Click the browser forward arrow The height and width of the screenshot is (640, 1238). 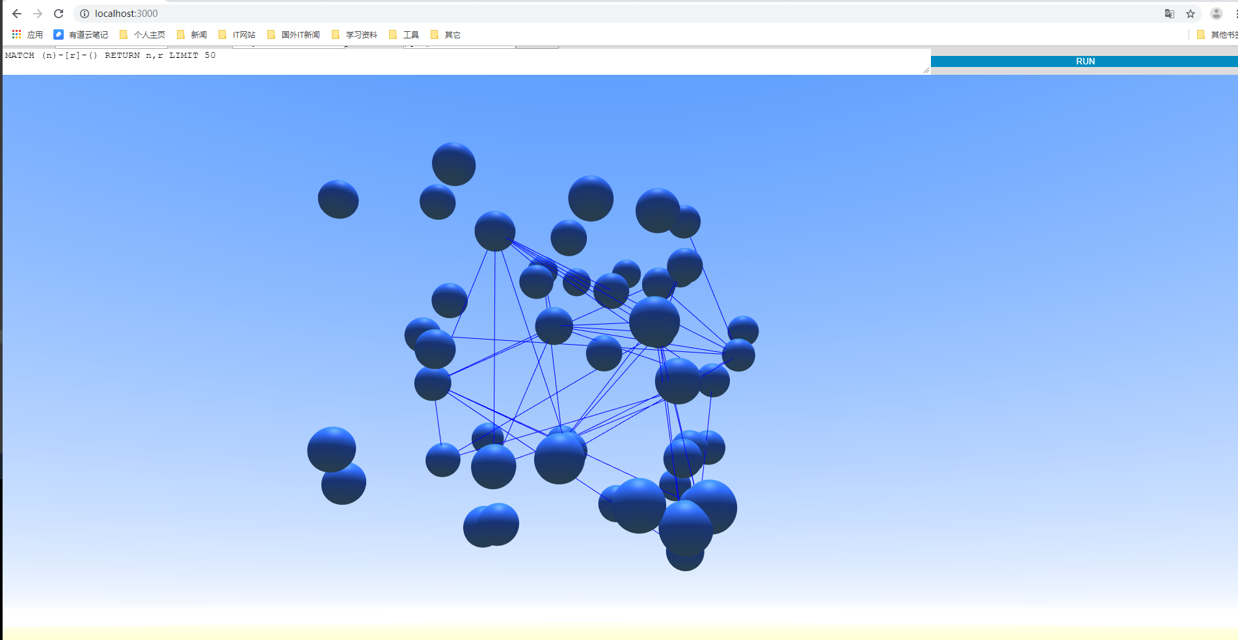pyautogui.click(x=38, y=14)
